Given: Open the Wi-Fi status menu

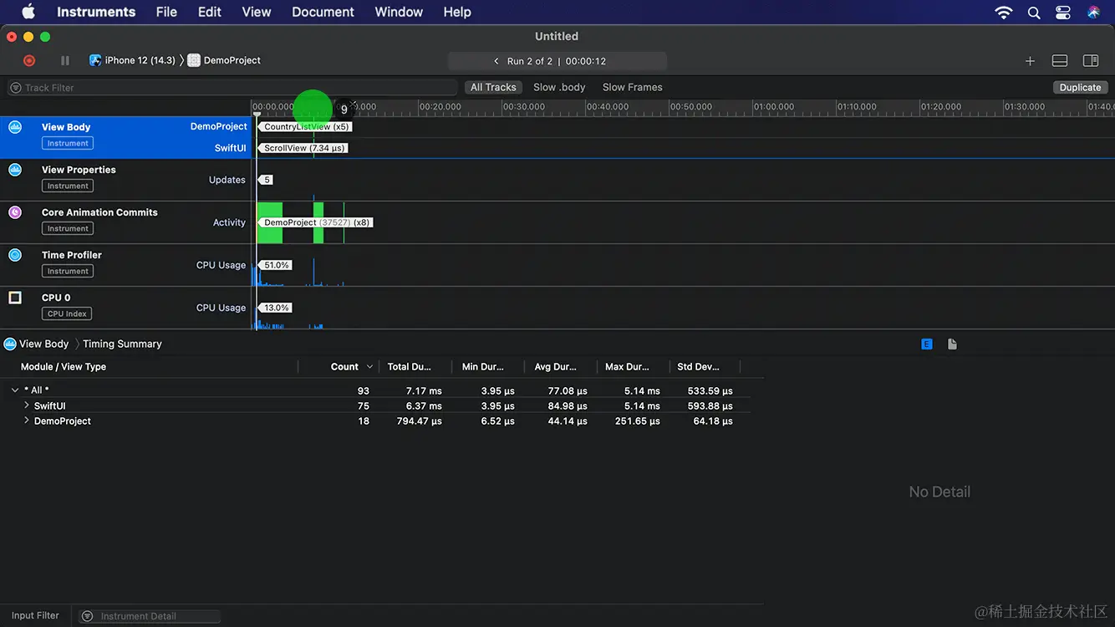Looking at the screenshot, I should (1004, 12).
